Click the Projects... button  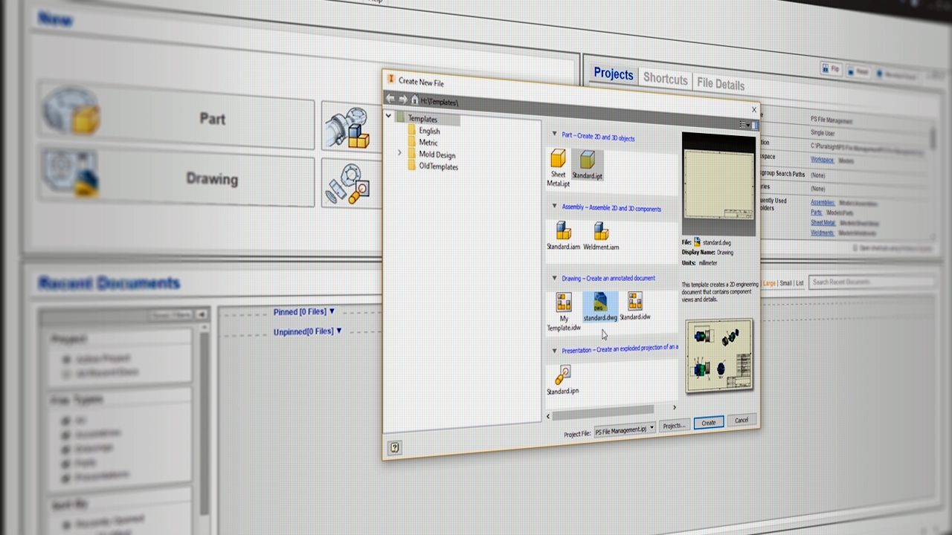pyautogui.click(x=674, y=426)
